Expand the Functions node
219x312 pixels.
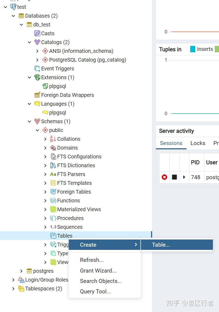pos(45,201)
